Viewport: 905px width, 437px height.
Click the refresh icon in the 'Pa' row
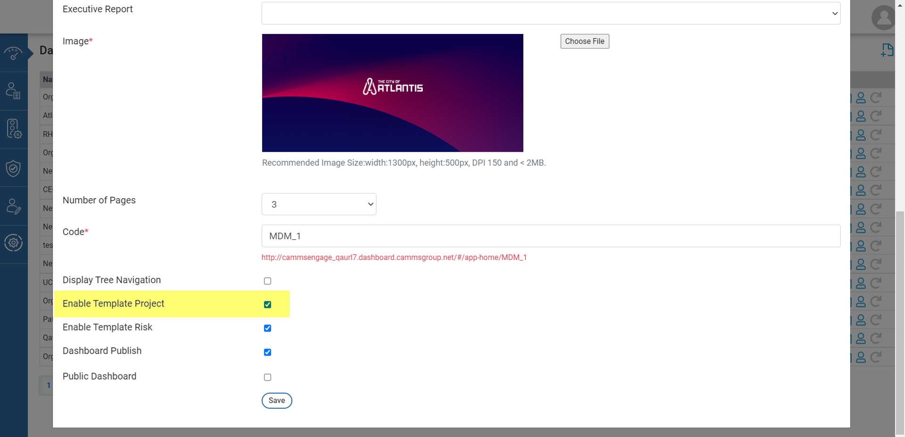(x=876, y=320)
